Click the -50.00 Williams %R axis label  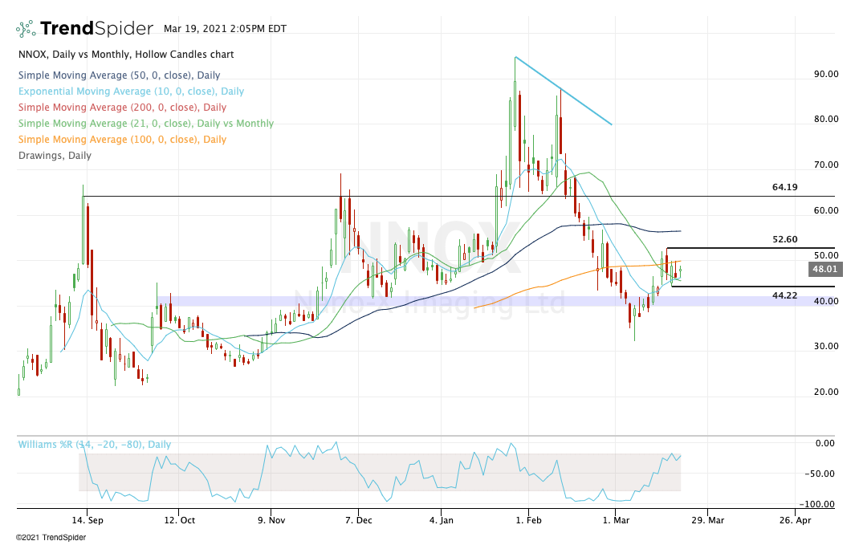point(820,474)
